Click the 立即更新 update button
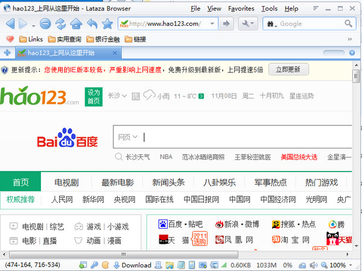The image size is (362, 271). (288, 69)
